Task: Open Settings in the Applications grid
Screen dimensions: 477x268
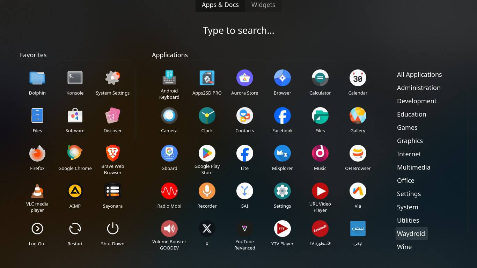Action: [x=282, y=191]
